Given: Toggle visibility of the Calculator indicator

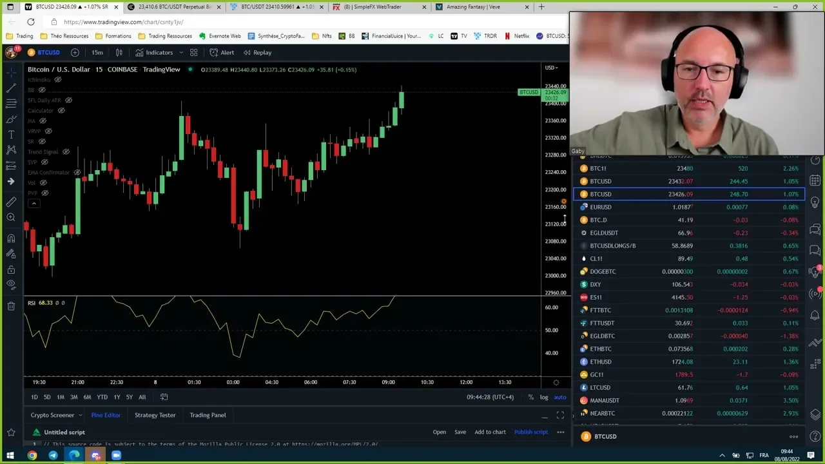Looking at the screenshot, I should click(61, 111).
